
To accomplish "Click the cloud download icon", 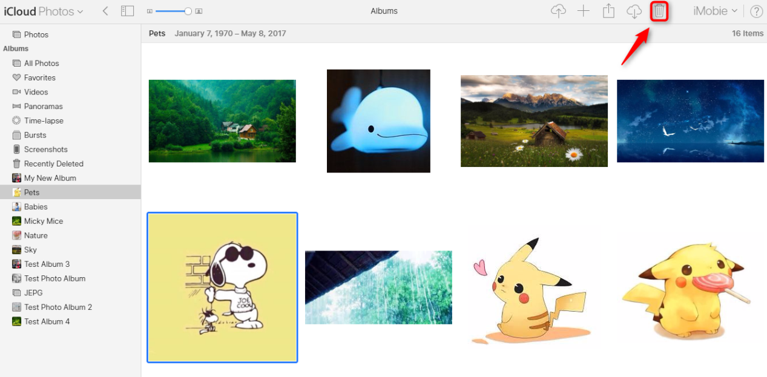I will (x=634, y=11).
